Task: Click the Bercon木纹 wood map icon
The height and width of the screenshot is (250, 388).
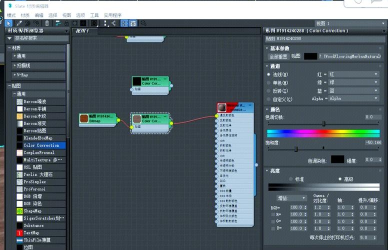Action: pos(19,116)
